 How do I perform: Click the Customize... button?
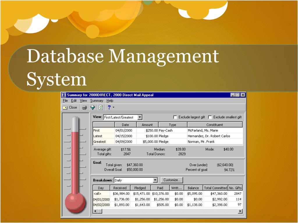[172, 180]
